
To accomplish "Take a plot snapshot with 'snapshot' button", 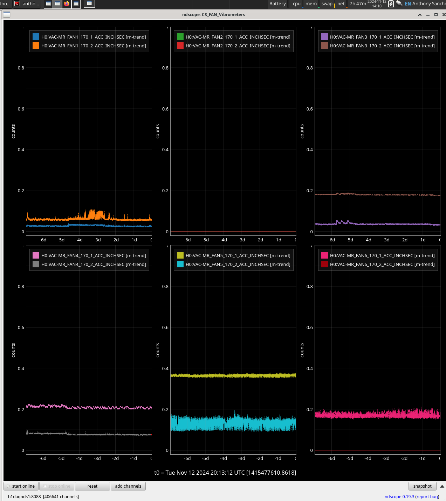I will tap(423, 486).
